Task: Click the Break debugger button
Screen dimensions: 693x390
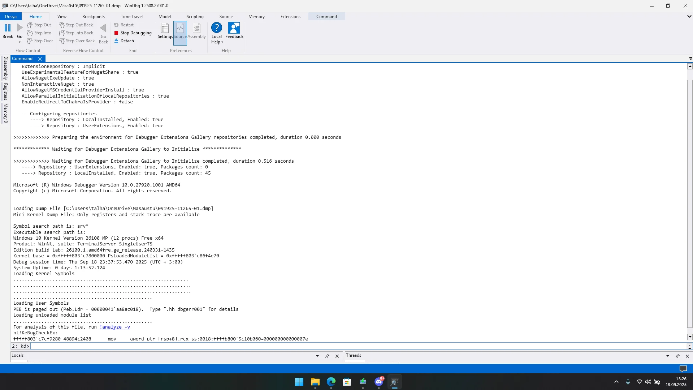Action: coord(8,31)
